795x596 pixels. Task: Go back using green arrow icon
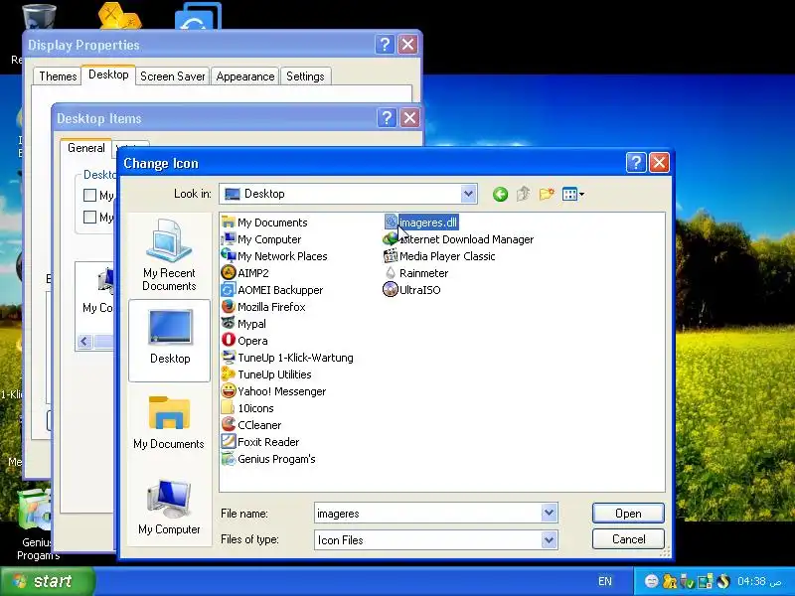tap(500, 194)
